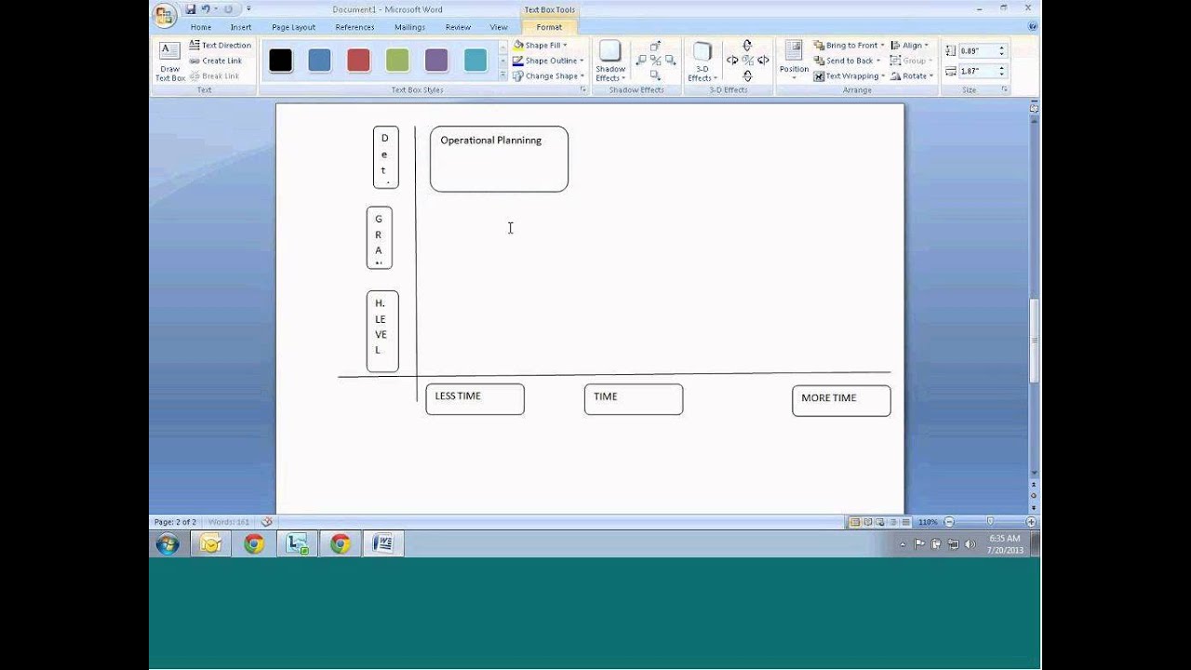This screenshot has height=670, width=1191.
Task: Apply the purple text box style
Action: 436,60
